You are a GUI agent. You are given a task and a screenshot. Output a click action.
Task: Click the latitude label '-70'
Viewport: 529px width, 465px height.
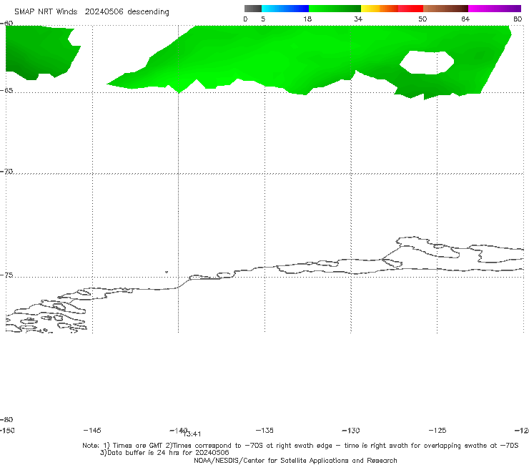6,171
